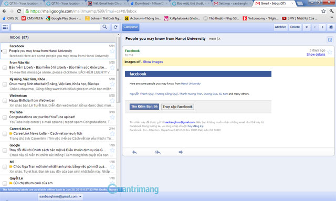
Task: Select the Facebook email checkbox
Action: pos(5,51)
